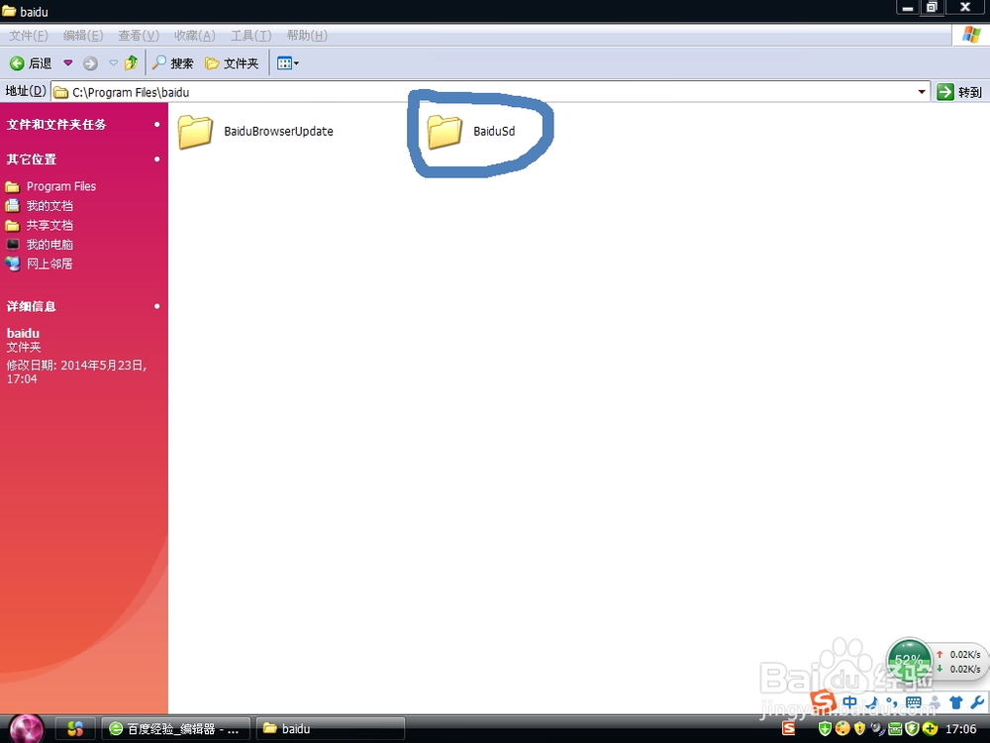Go up one folder level
This screenshot has width=990, height=743.
click(132, 62)
